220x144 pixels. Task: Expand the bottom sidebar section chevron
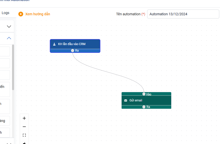[9, 143]
